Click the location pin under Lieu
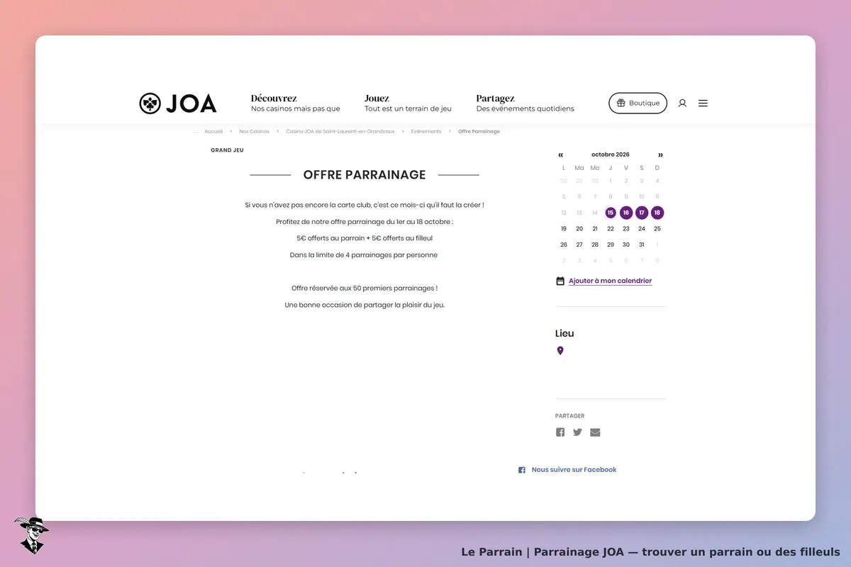This screenshot has width=851, height=567. click(560, 351)
